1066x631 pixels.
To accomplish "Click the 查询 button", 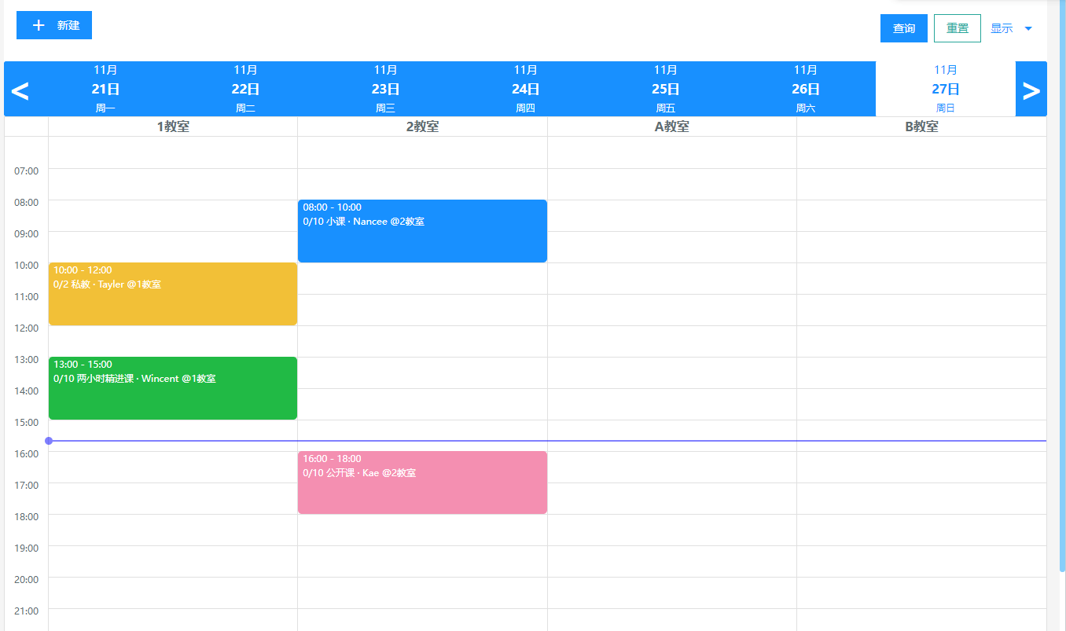I will coord(903,28).
